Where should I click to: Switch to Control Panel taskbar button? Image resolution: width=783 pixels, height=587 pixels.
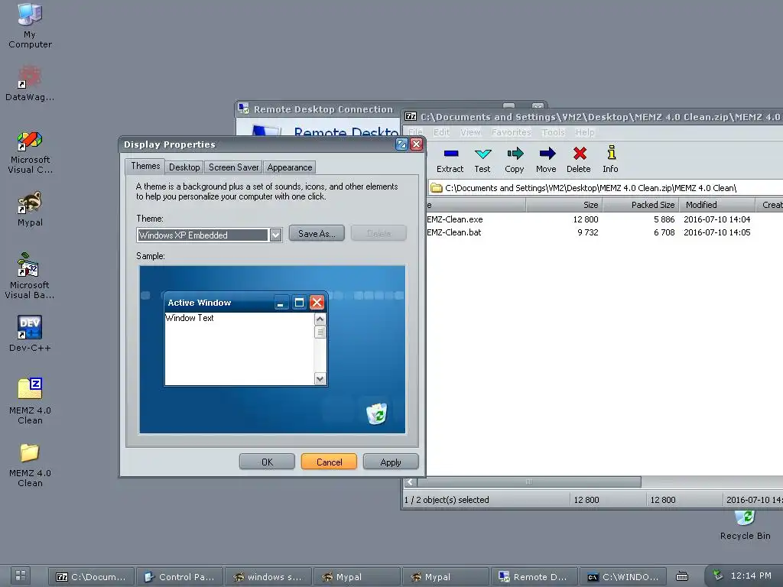(179, 576)
